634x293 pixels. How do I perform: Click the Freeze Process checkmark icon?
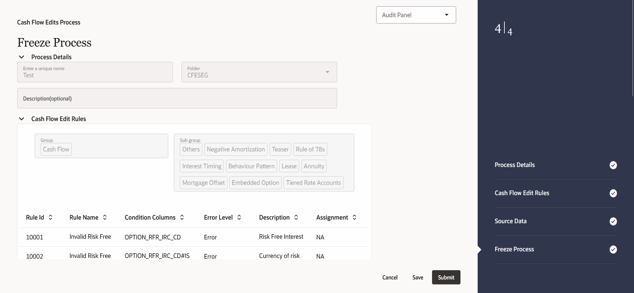click(613, 249)
